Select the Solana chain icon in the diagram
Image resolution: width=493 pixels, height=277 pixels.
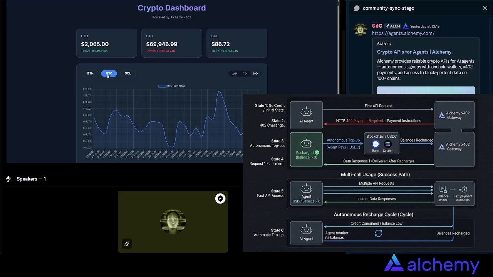387,144
